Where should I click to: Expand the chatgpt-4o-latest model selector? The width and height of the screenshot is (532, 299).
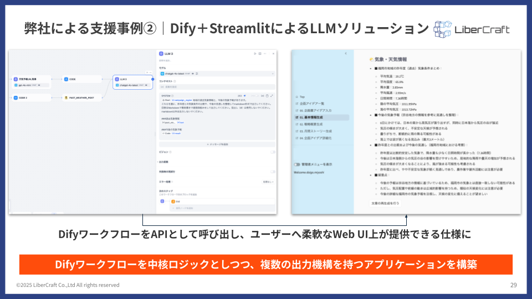click(217, 74)
